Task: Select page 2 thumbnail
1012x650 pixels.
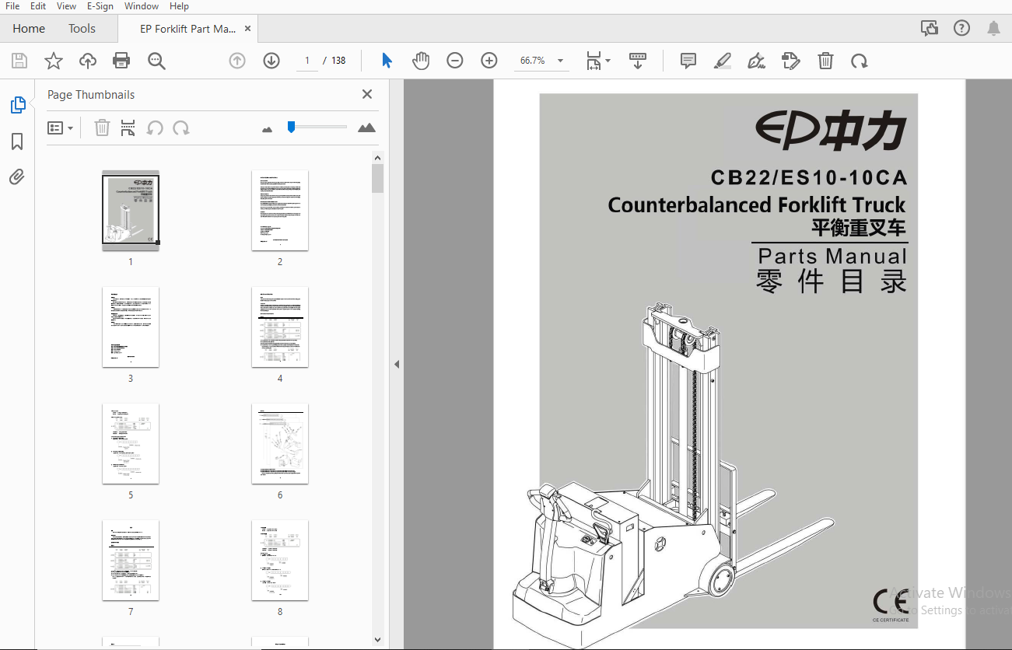Action: pos(280,211)
